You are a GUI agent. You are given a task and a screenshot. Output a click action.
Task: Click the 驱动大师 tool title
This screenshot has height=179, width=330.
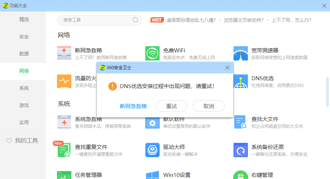[x=174, y=147]
